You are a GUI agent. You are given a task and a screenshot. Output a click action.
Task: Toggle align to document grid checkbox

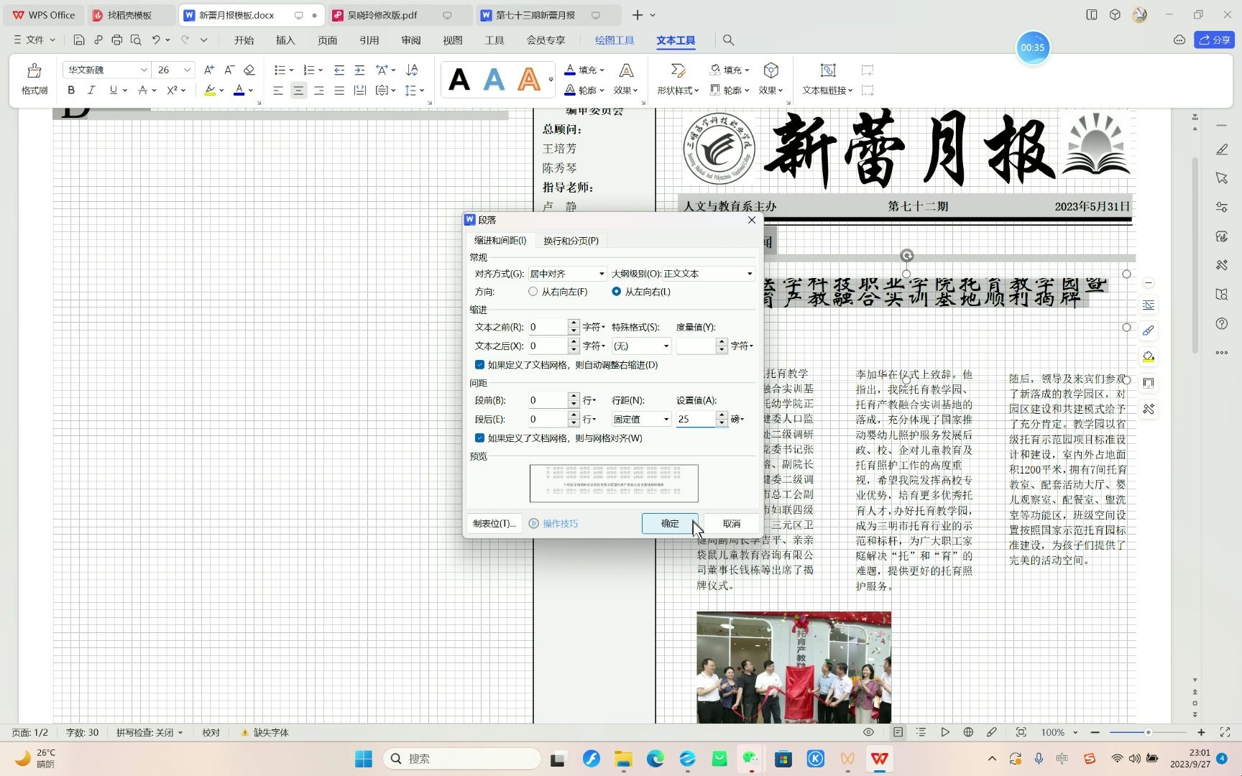click(x=479, y=438)
